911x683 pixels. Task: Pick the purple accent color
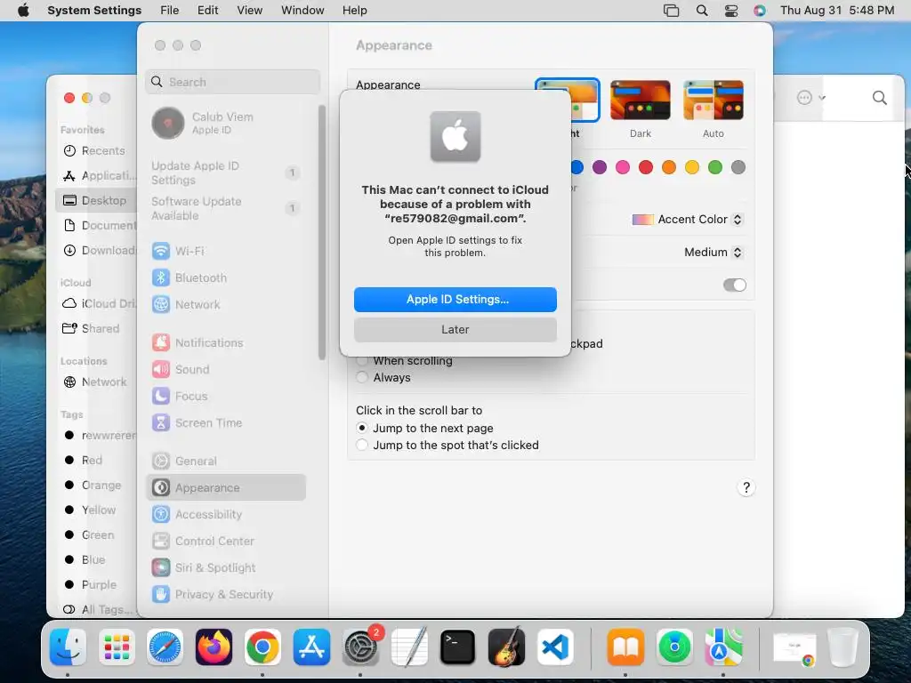[600, 167]
